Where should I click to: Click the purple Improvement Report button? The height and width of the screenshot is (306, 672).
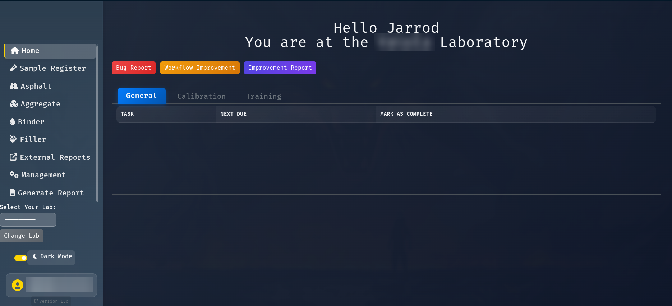click(280, 68)
